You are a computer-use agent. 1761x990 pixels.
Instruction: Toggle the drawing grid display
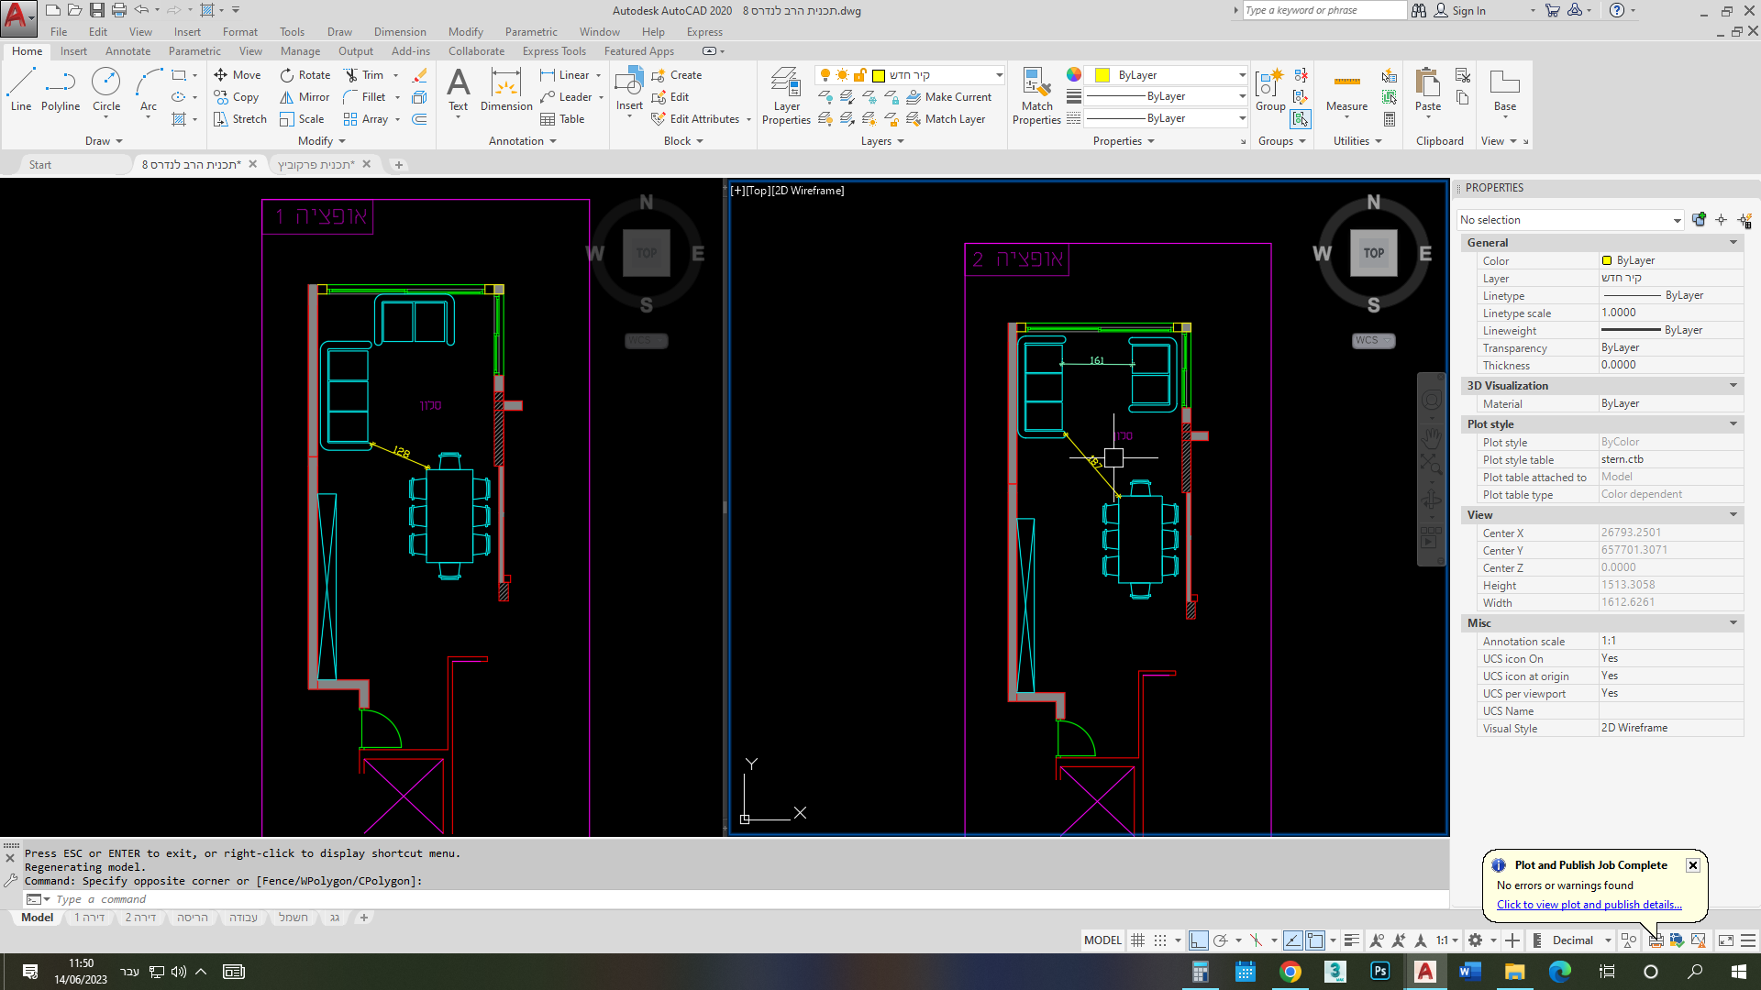(1138, 940)
